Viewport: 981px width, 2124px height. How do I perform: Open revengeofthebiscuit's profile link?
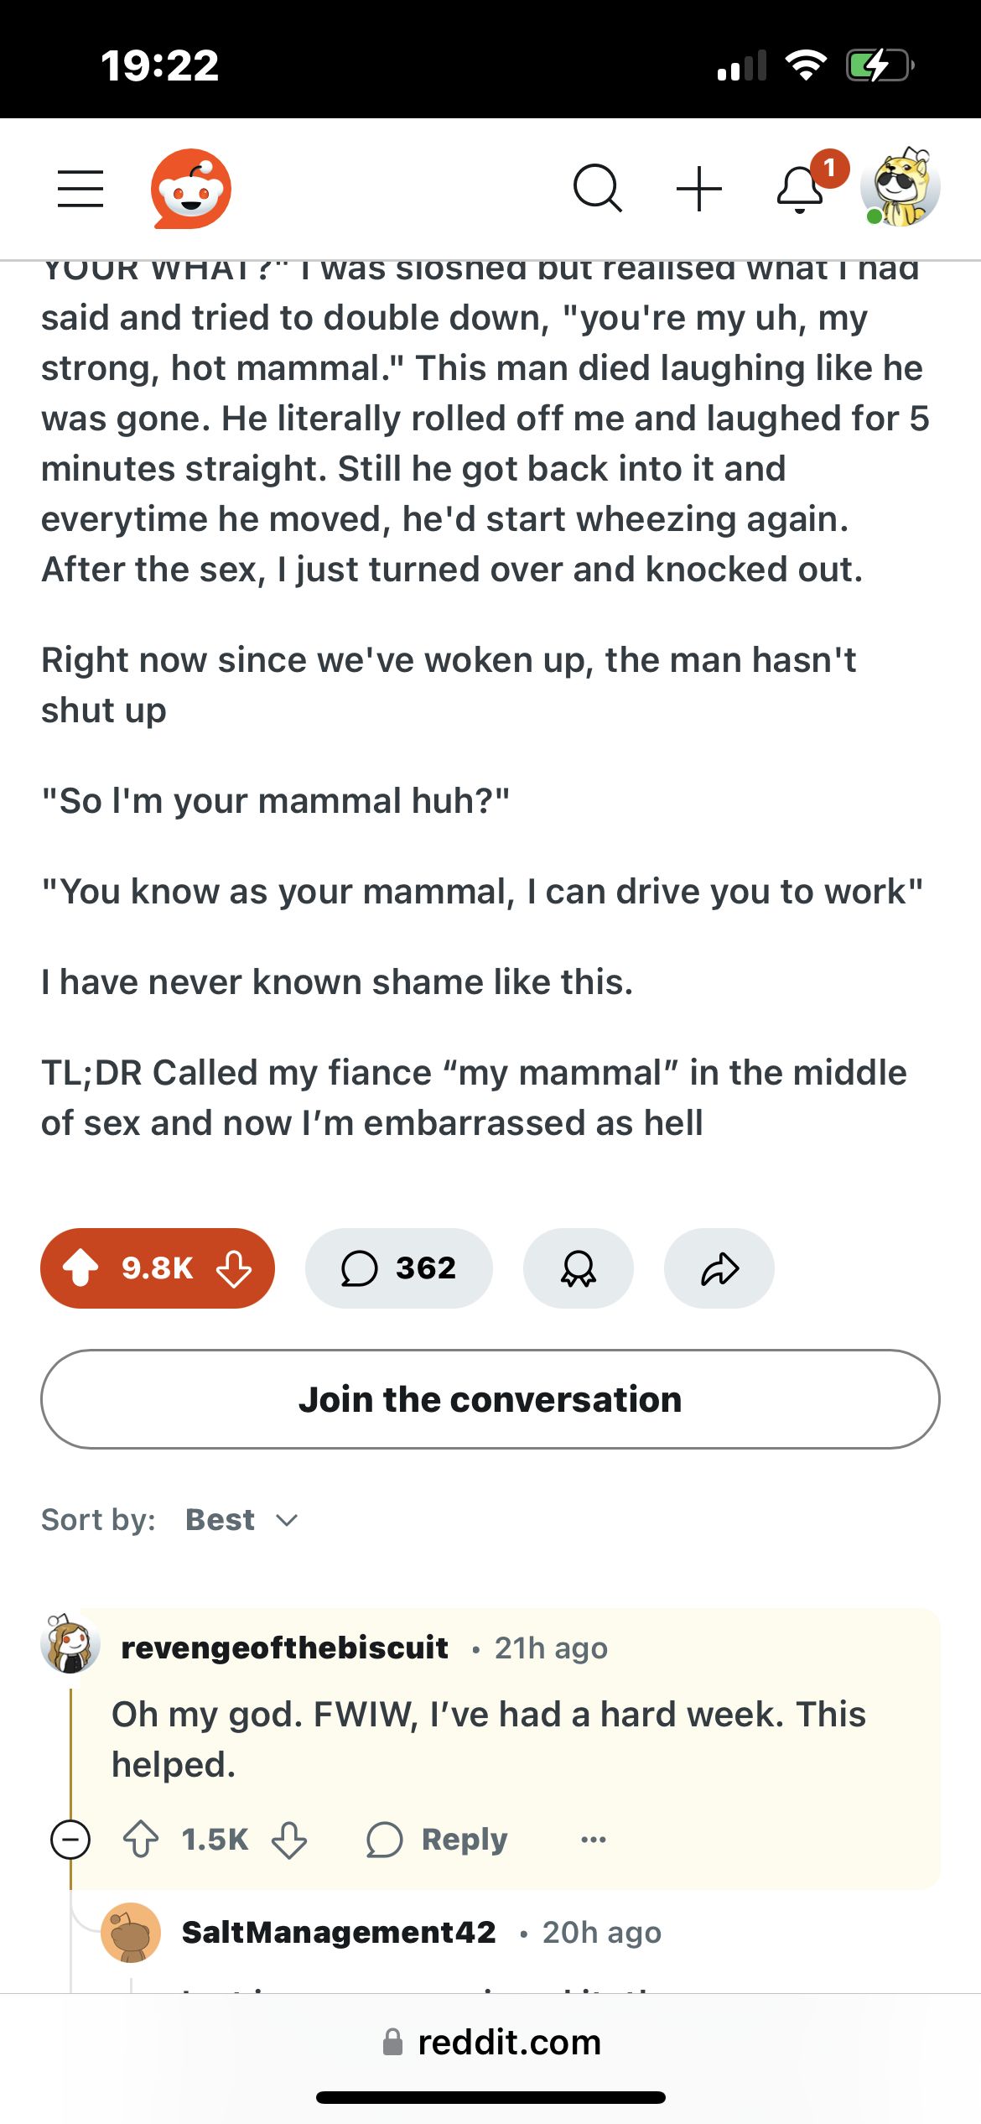(285, 1648)
